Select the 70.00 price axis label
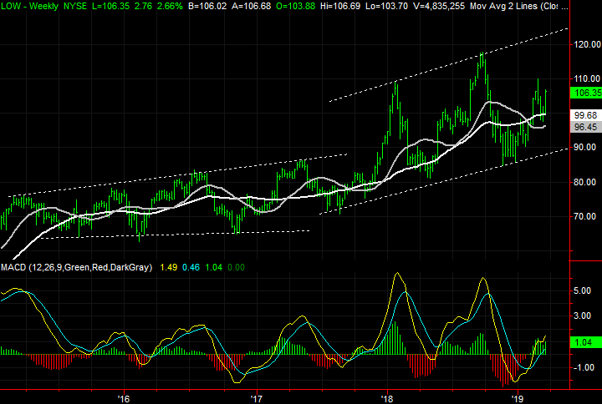Screen dimensions: 602x404 [585, 216]
